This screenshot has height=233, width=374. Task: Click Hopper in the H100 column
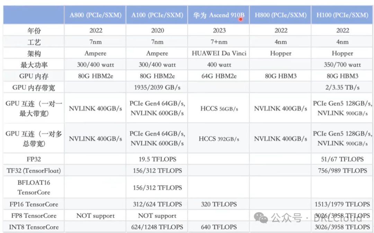342,54
